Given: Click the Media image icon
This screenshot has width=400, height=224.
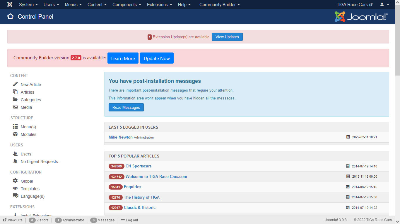Looking at the screenshot, I should [x=15, y=107].
